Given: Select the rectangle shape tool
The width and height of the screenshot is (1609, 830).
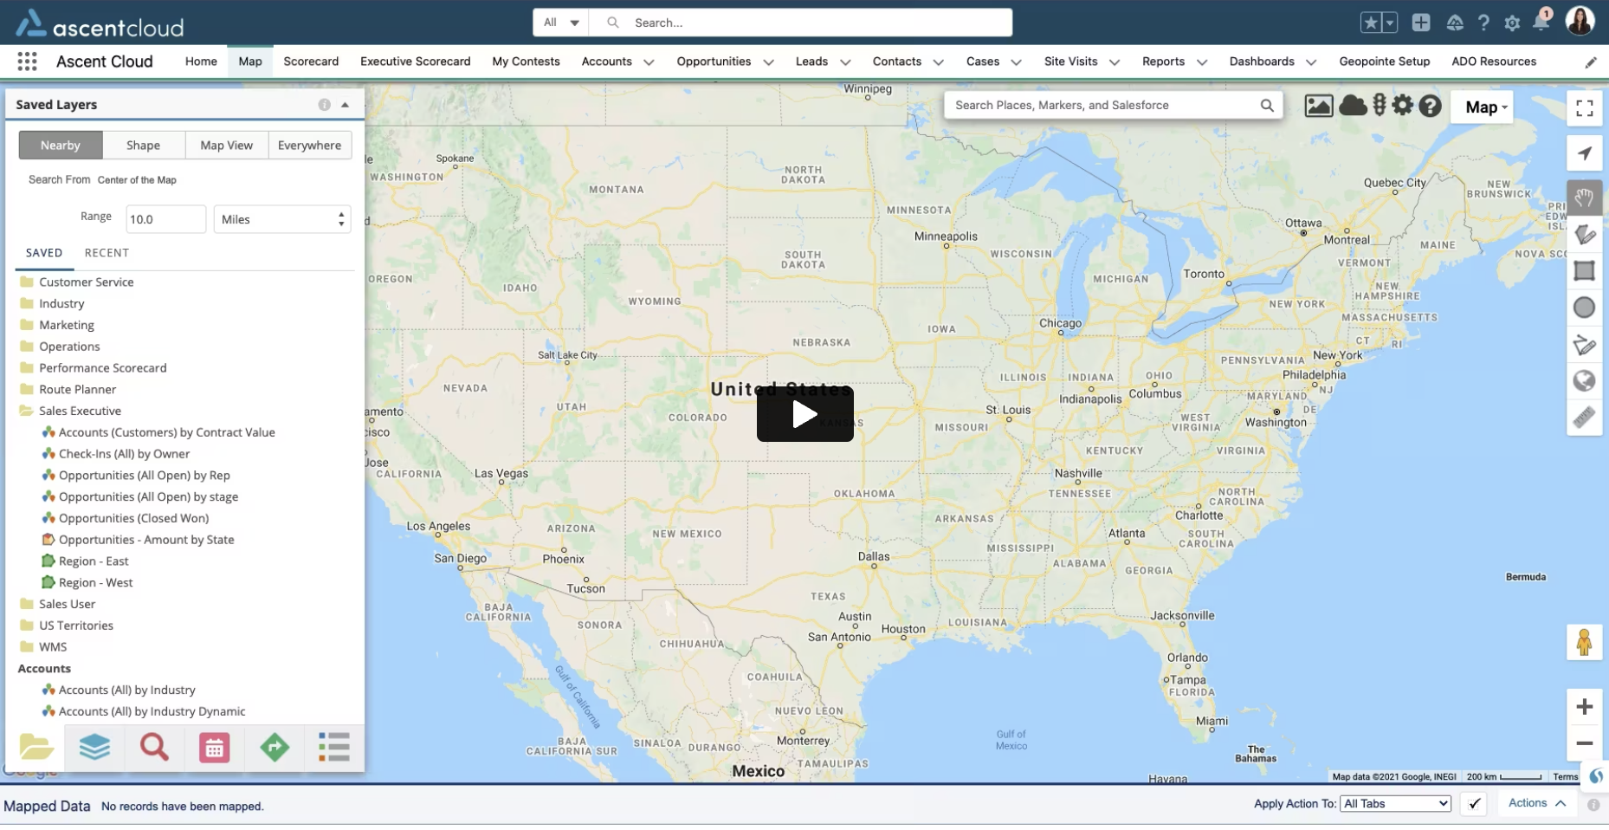Looking at the screenshot, I should pos(1585,271).
